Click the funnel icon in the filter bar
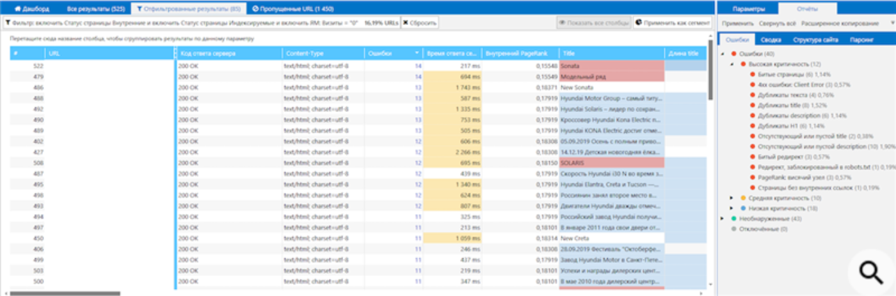The image size is (896, 296). point(8,22)
